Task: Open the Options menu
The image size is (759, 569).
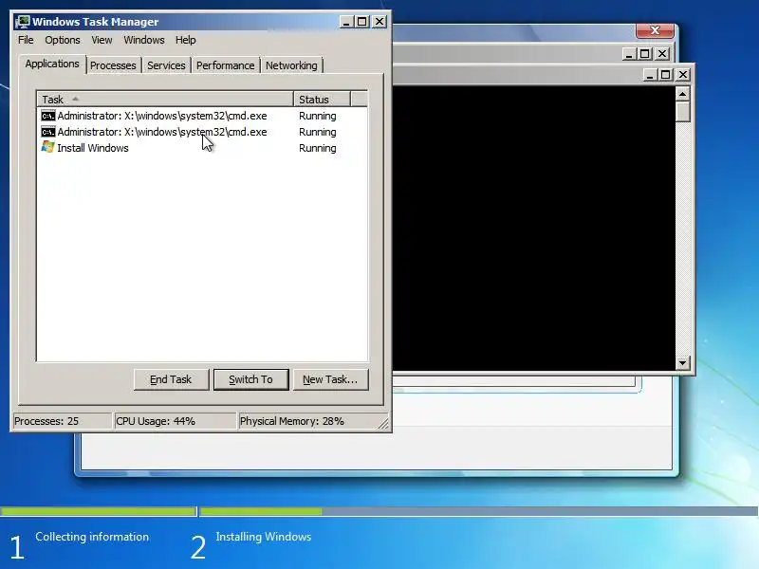Action: click(x=63, y=40)
